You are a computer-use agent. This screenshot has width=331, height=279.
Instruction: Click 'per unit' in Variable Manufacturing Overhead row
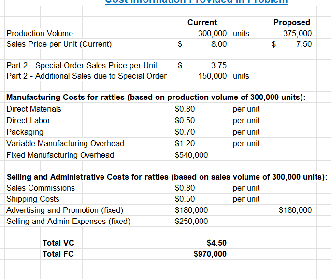click(x=246, y=144)
